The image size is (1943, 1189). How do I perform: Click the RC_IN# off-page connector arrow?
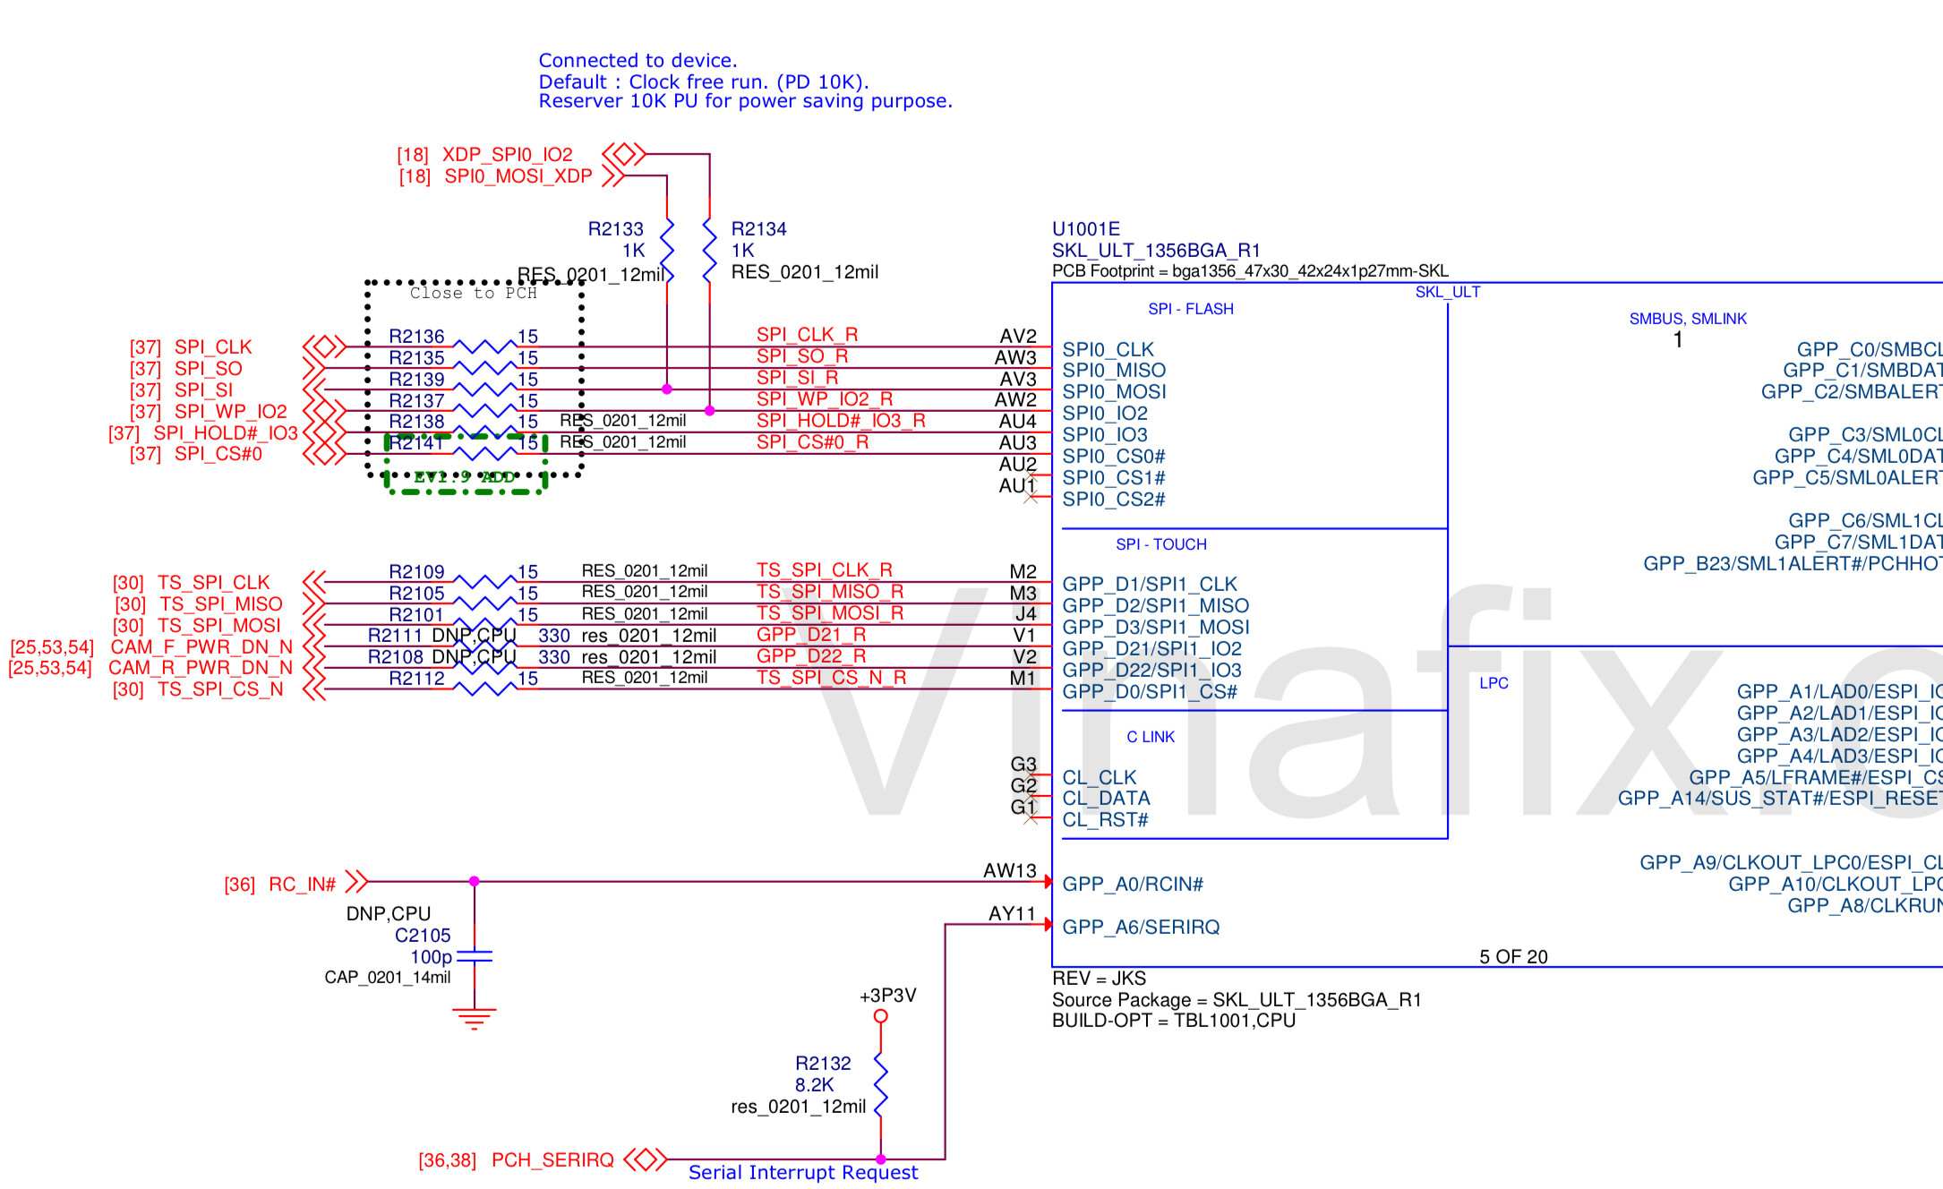click(356, 882)
